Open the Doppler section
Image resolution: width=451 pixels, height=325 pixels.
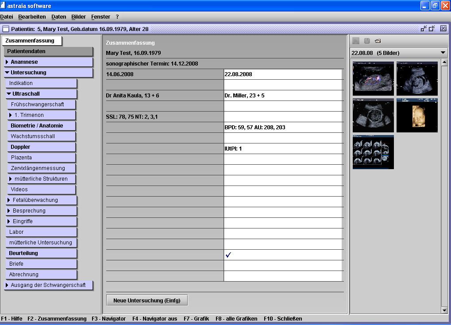coord(20,147)
